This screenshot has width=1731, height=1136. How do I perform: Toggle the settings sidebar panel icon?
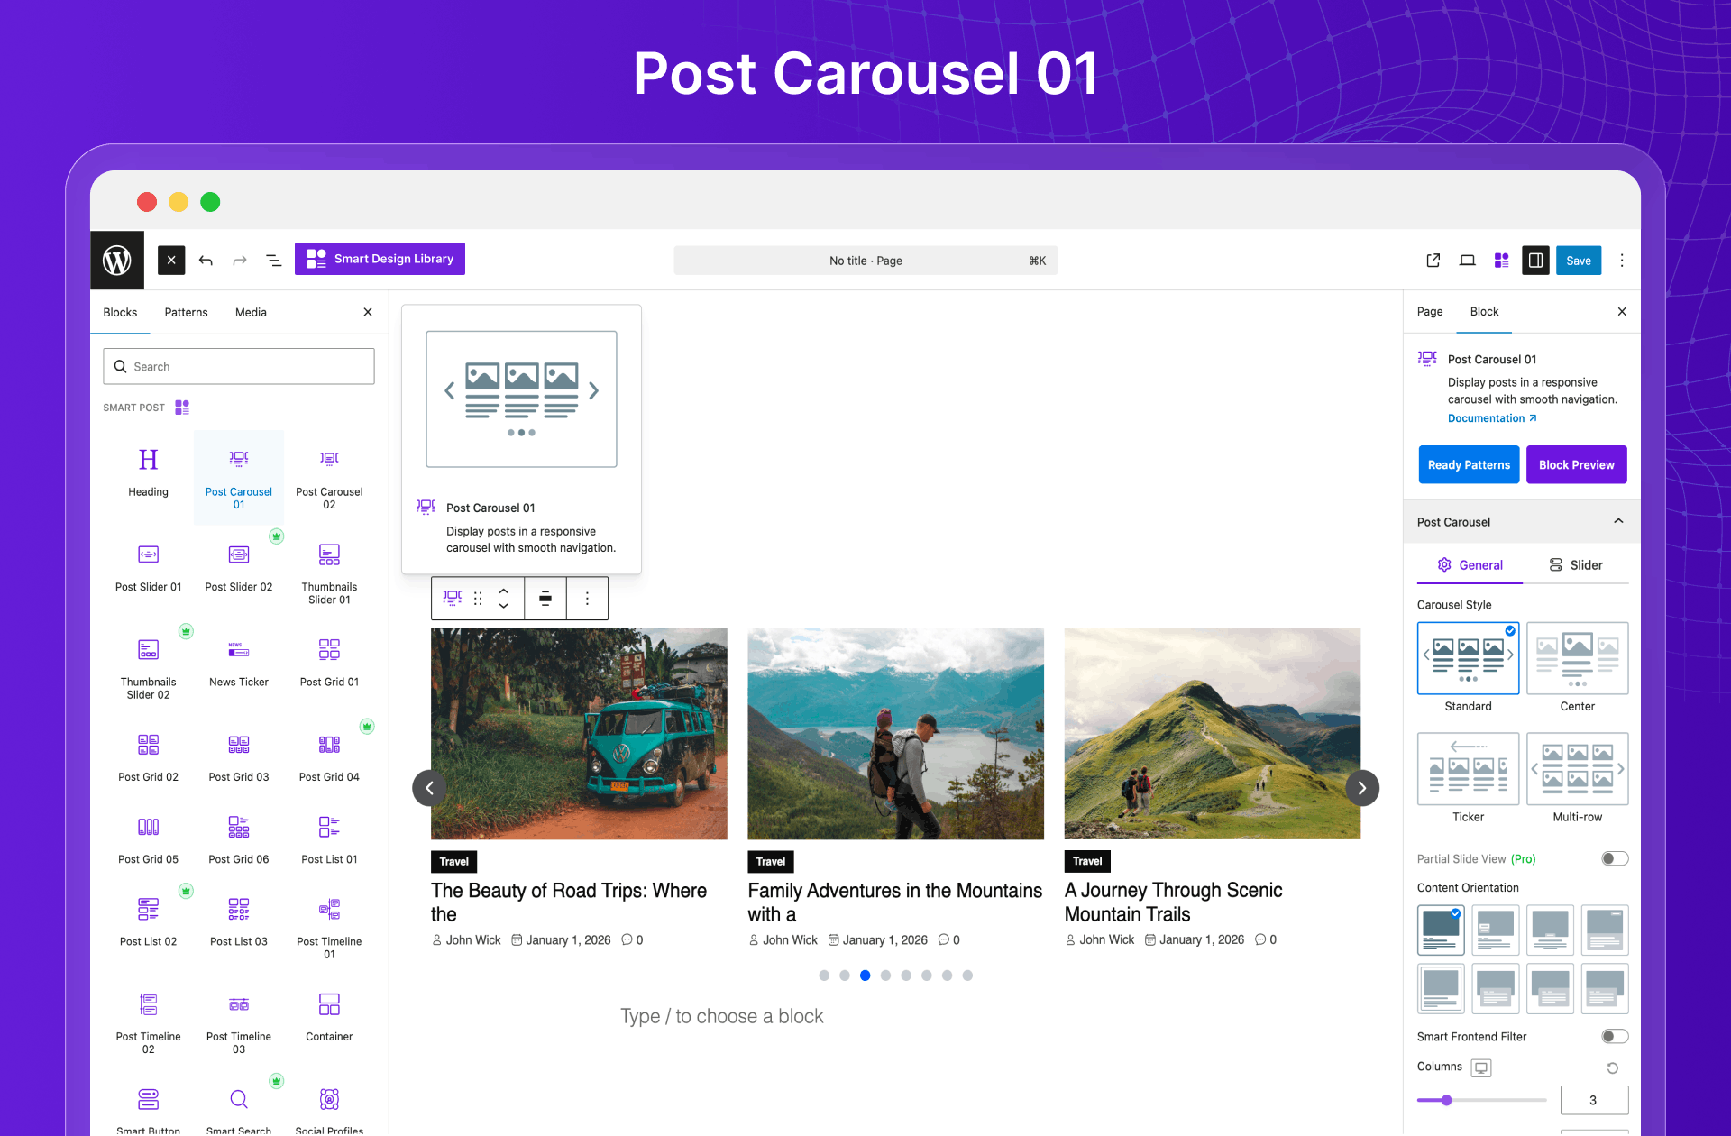(1535, 261)
